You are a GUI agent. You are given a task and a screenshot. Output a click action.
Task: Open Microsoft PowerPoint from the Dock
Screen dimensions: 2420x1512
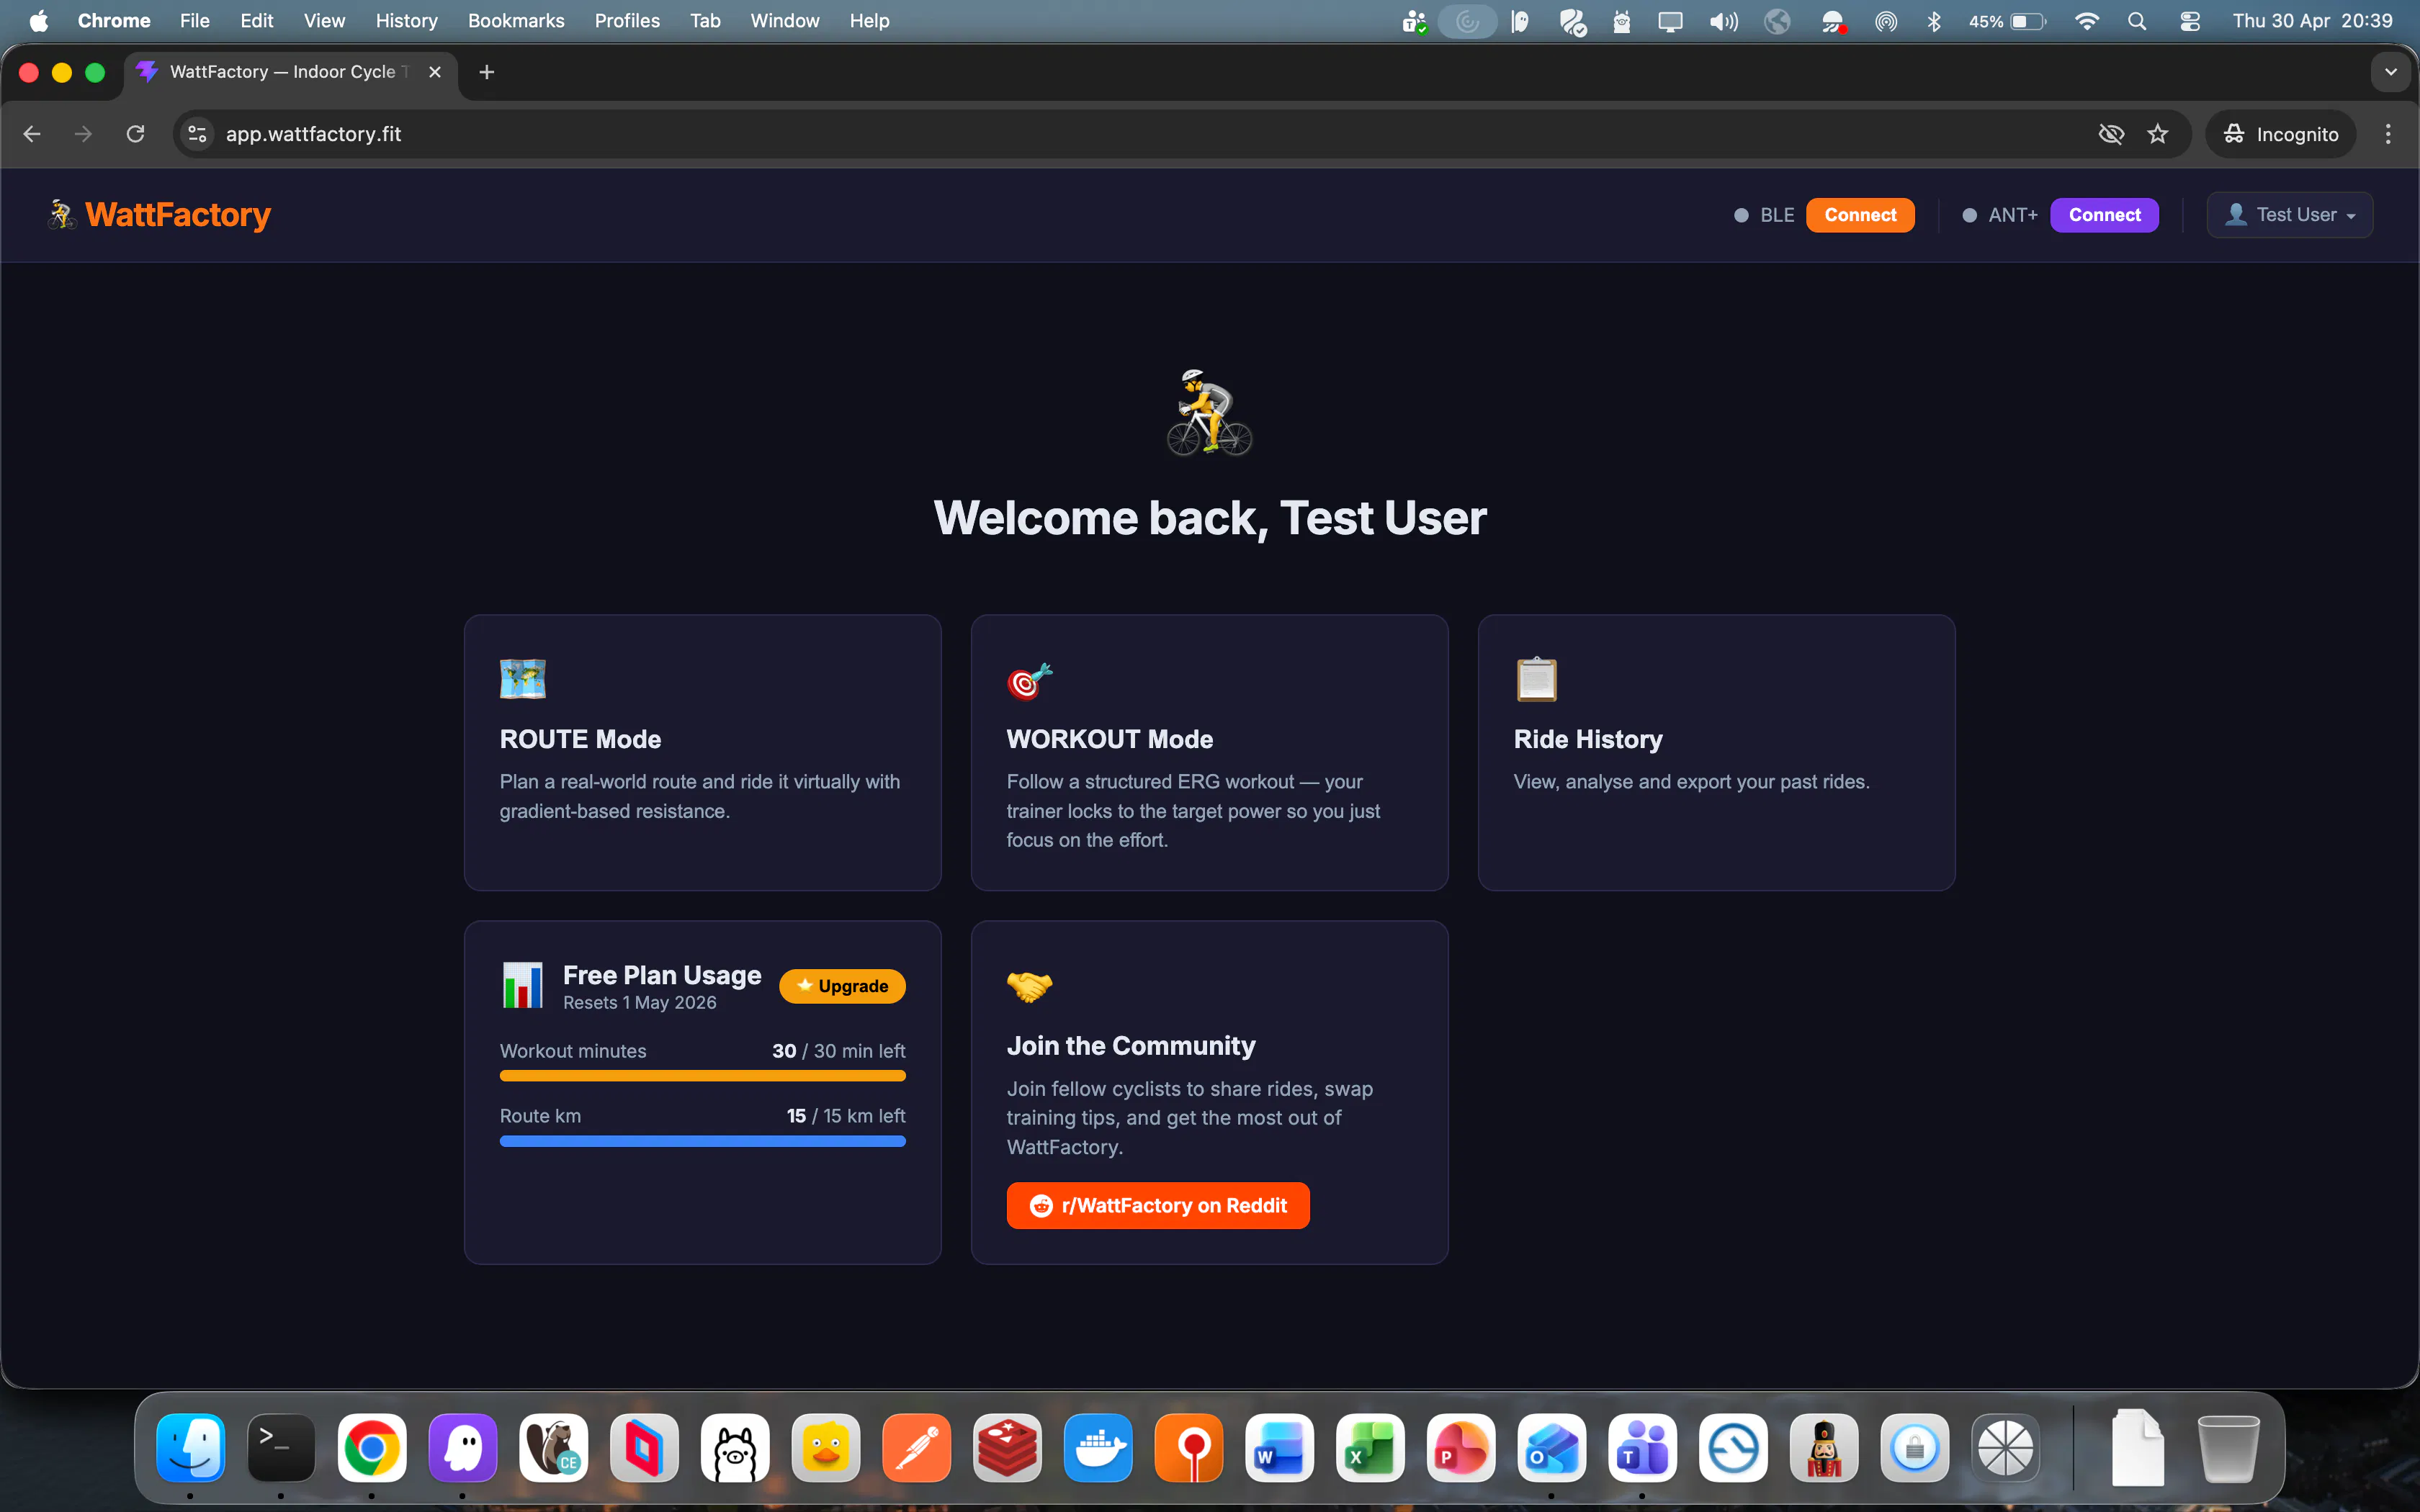pos(1461,1447)
